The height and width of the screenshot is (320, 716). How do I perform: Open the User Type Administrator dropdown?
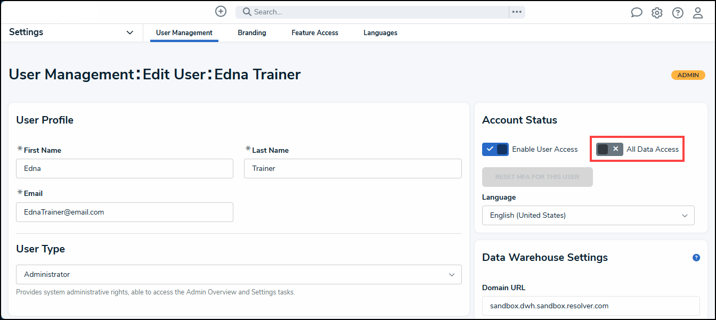point(239,275)
